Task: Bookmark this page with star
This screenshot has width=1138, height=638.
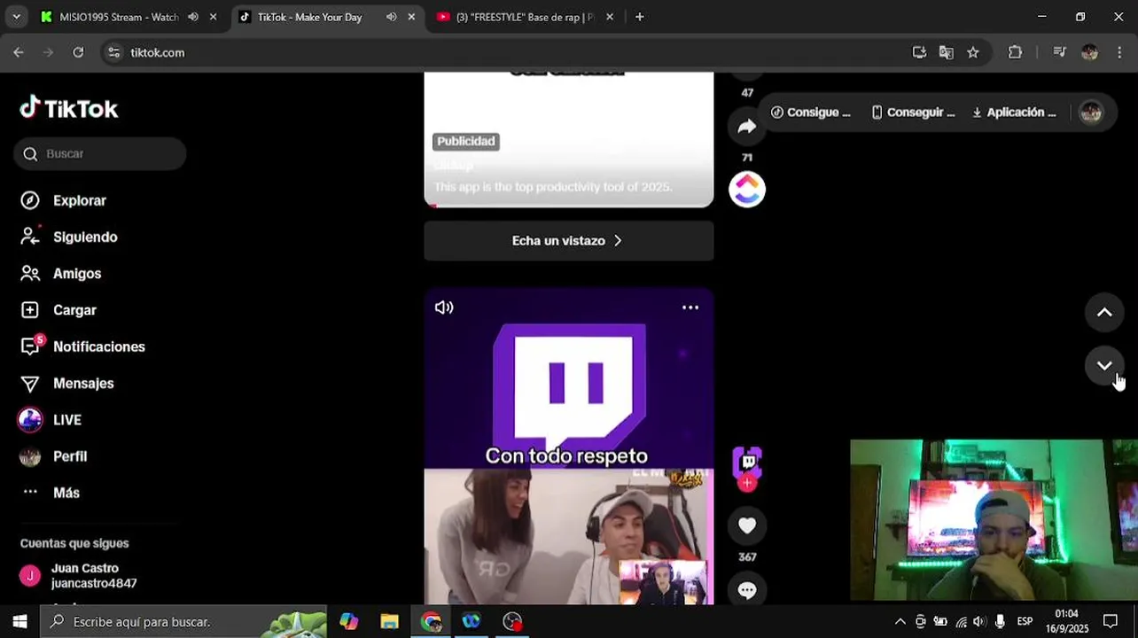Action: point(973,52)
